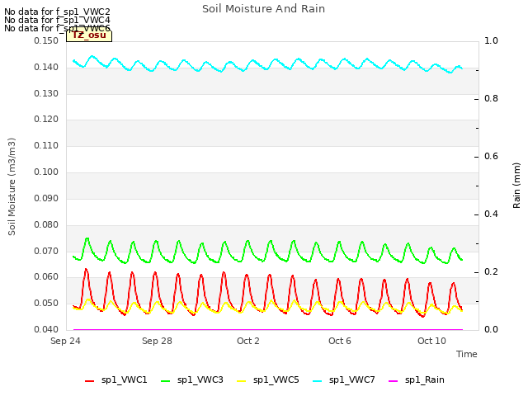Image resolution: width=528 pixels, height=396 pixels.
Task: Click the green sp1_VWC3 legend swatch
Action: pos(165,381)
